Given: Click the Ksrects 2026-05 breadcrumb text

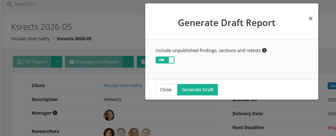Looking at the screenshot, I should [x=74, y=39].
